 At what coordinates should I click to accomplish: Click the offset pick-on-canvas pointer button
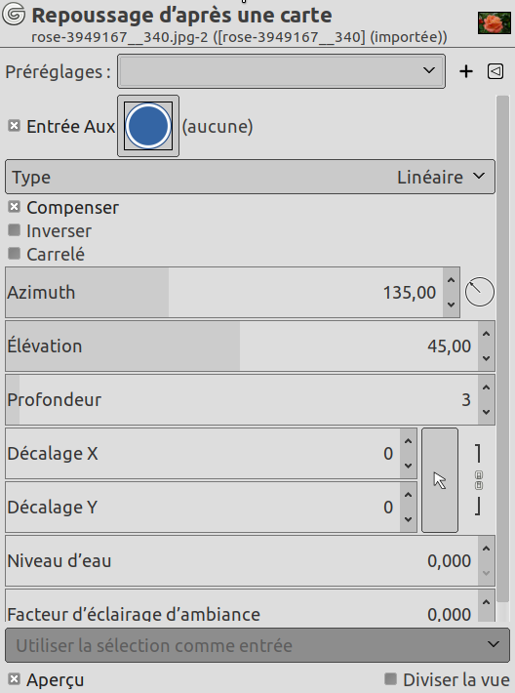coord(440,480)
